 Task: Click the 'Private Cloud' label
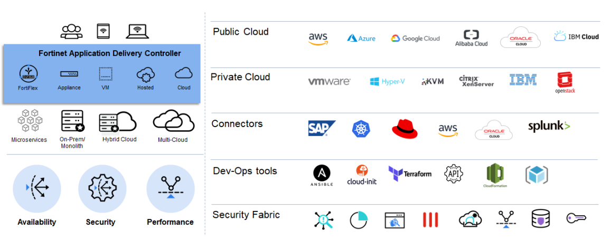click(240, 77)
